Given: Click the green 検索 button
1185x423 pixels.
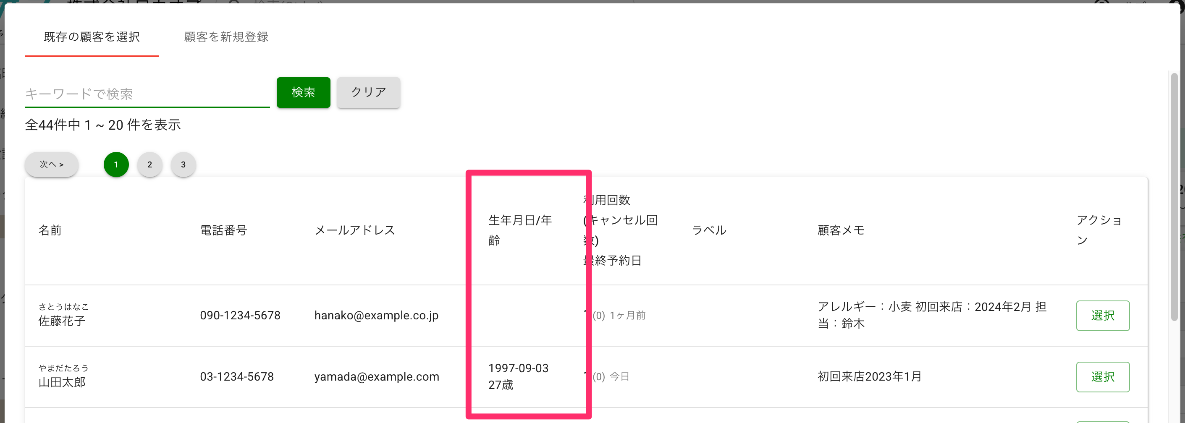Looking at the screenshot, I should (x=303, y=92).
